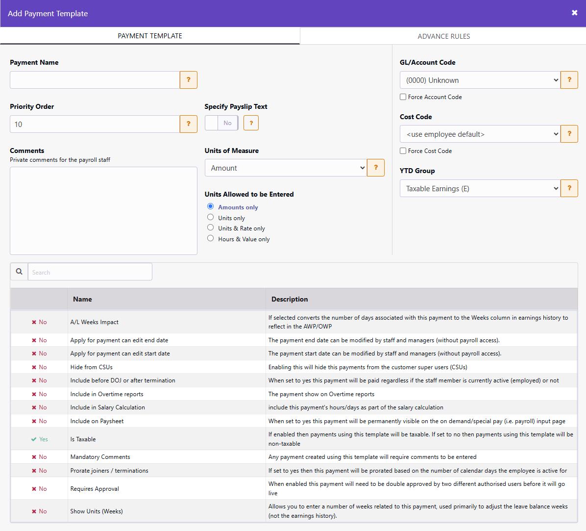Toggle Is Taxable Yes setting
Screen dimensions: 586x531
pyautogui.click(x=39, y=439)
